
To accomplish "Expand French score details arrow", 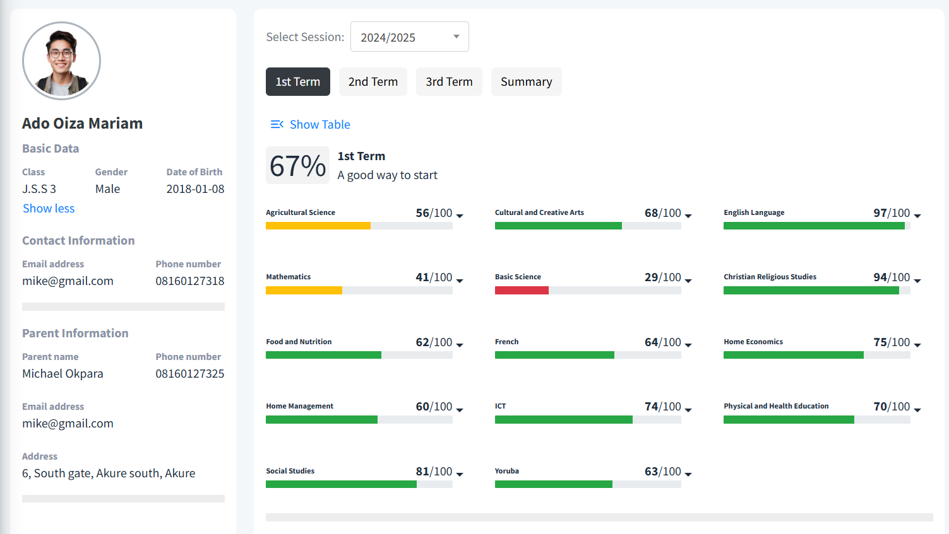I will coord(688,345).
